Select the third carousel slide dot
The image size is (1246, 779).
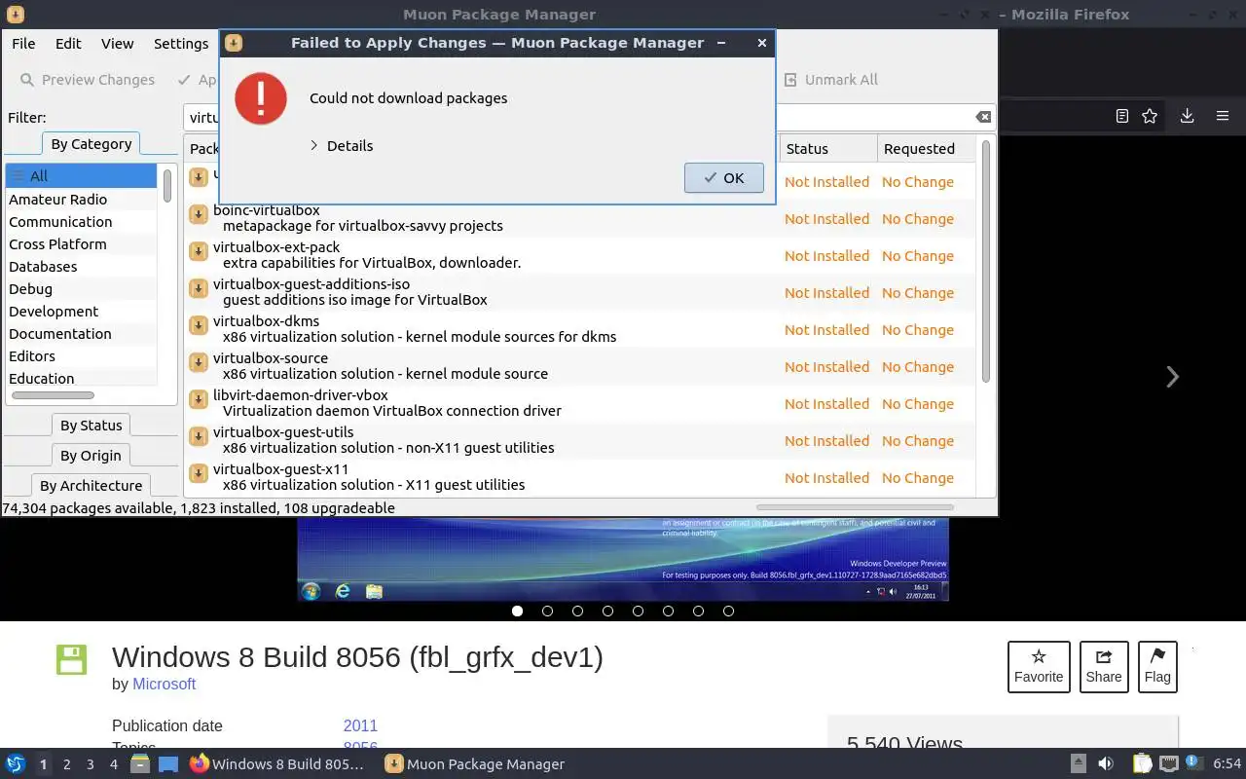tap(577, 612)
